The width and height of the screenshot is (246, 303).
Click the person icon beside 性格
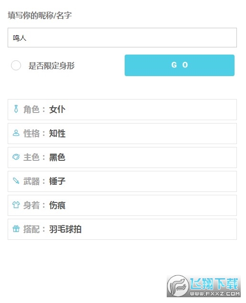(x=16, y=133)
